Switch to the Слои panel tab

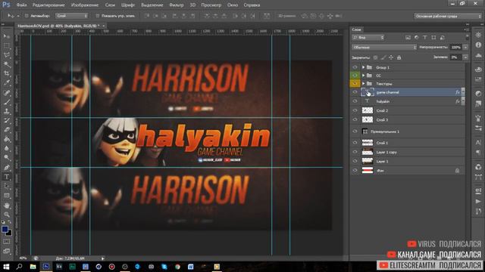click(x=357, y=29)
